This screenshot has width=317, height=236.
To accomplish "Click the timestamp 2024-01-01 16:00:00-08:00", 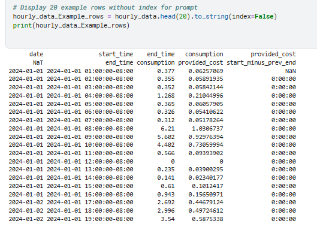I will point(90,195).
